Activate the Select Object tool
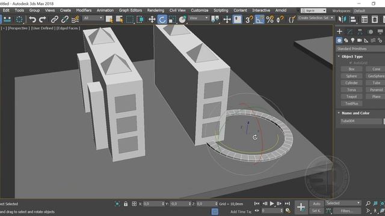Screen dimensions: 385x216 click(109, 19)
